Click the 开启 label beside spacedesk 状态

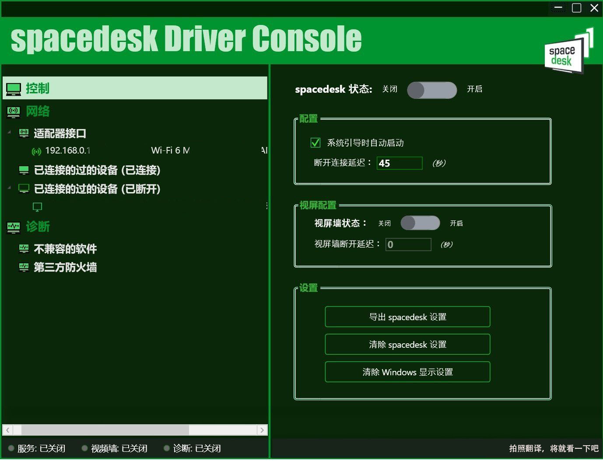[x=474, y=89]
